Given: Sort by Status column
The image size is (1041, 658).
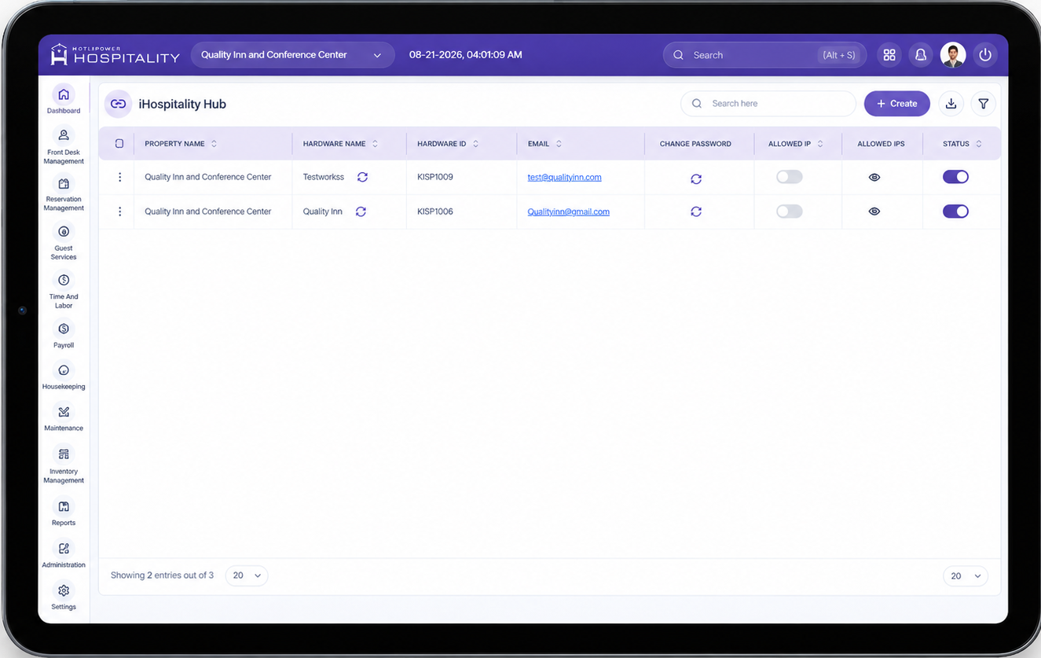Looking at the screenshot, I should click(x=979, y=144).
